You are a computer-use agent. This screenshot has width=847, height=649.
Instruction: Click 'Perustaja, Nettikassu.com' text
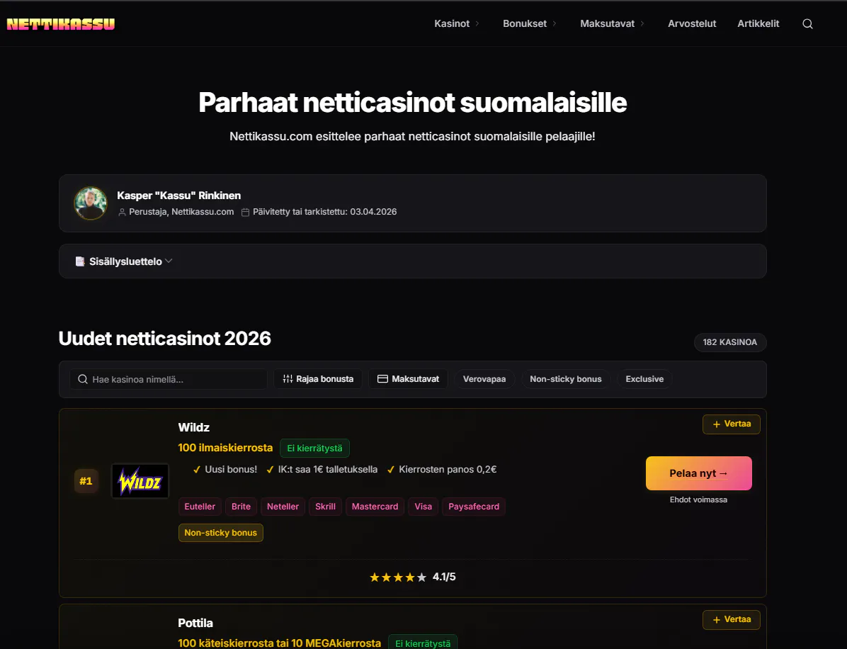click(181, 212)
